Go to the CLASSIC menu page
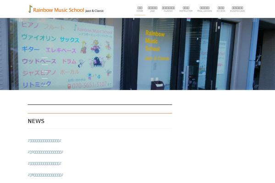This screenshot has height=183, width=275. click(x=168, y=9)
